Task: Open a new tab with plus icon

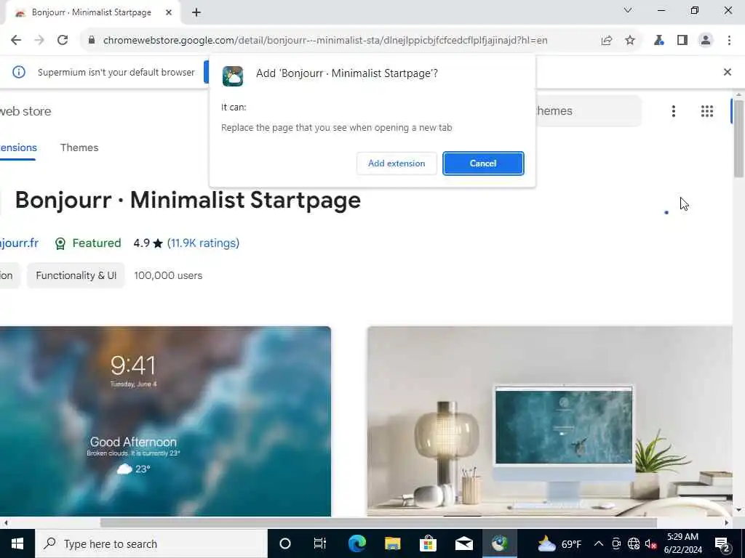Action: (x=196, y=12)
